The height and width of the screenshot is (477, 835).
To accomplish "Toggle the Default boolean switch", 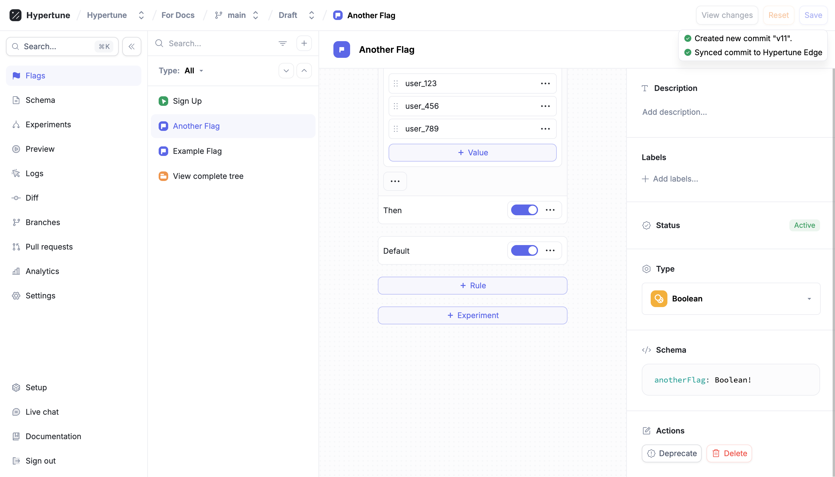I will (524, 251).
